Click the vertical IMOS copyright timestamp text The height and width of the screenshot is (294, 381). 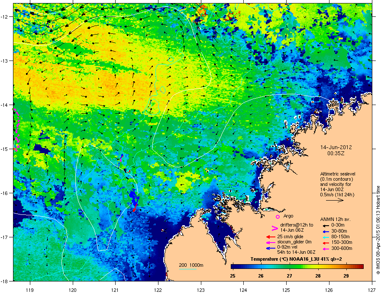pos(378,230)
